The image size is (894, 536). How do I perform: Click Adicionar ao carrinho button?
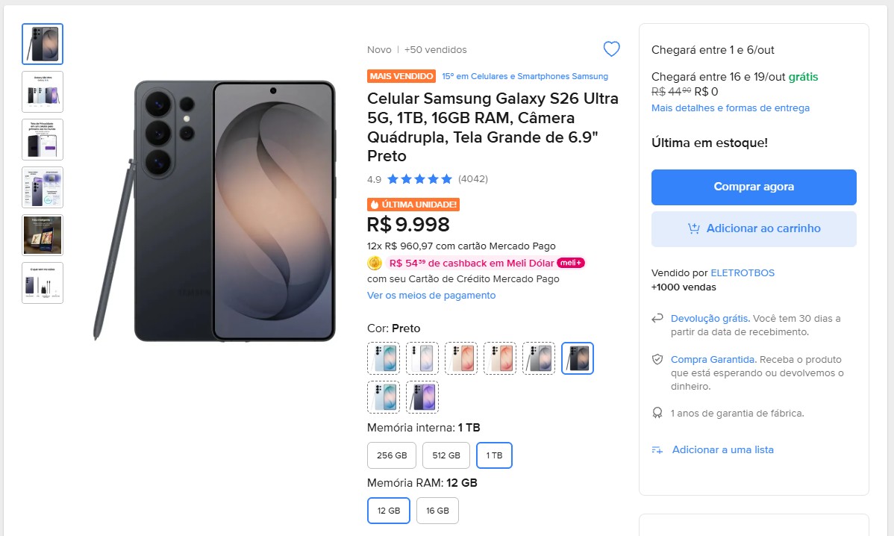point(754,228)
